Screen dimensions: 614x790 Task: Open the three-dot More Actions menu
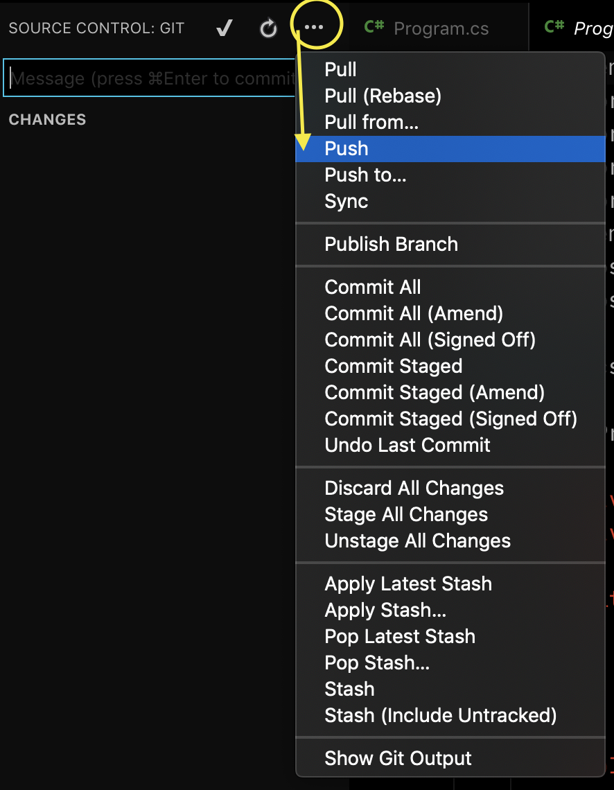click(x=314, y=28)
